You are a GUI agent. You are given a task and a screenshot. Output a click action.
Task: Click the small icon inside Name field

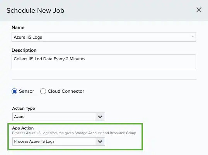(x=193, y=37)
